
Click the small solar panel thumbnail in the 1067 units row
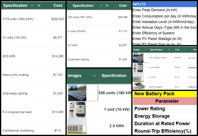[138, 58]
